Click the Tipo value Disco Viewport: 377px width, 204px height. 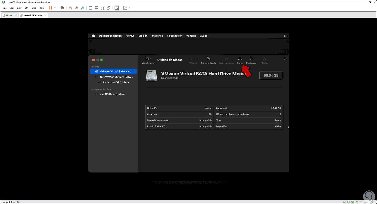tap(278, 120)
